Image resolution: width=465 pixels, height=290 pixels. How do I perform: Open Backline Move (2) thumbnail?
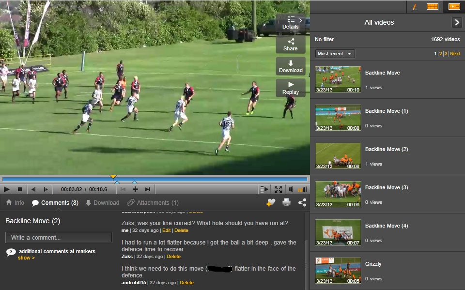338,156
